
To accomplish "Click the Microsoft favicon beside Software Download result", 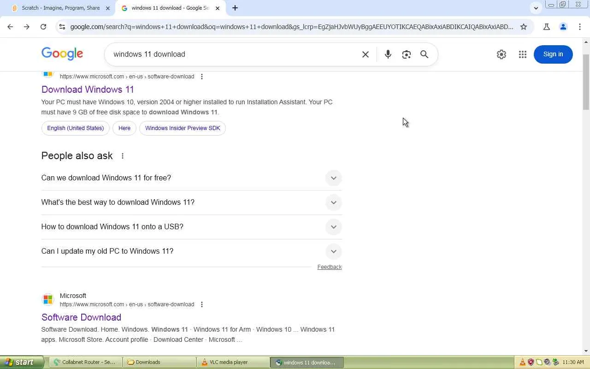I will coord(48,300).
